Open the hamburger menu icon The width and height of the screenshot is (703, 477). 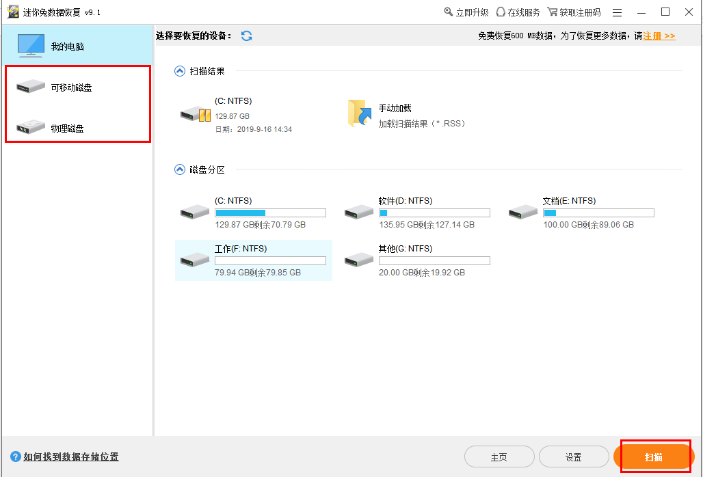click(x=618, y=12)
